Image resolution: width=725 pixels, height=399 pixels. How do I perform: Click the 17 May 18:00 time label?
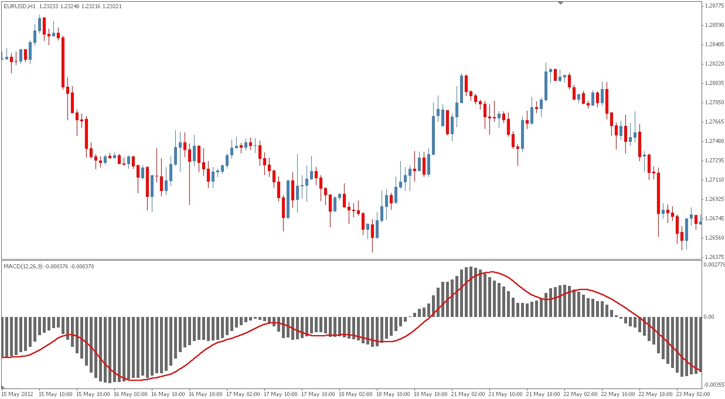319,394
